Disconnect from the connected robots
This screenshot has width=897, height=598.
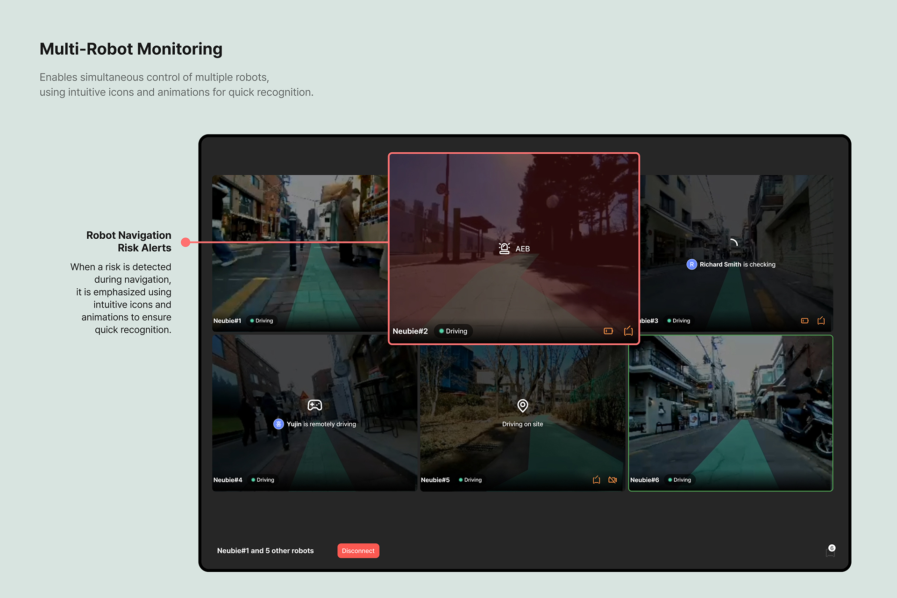tap(358, 551)
